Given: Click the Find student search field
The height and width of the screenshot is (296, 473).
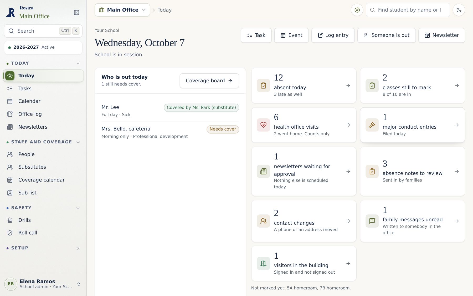Looking at the screenshot, I should coord(408,10).
